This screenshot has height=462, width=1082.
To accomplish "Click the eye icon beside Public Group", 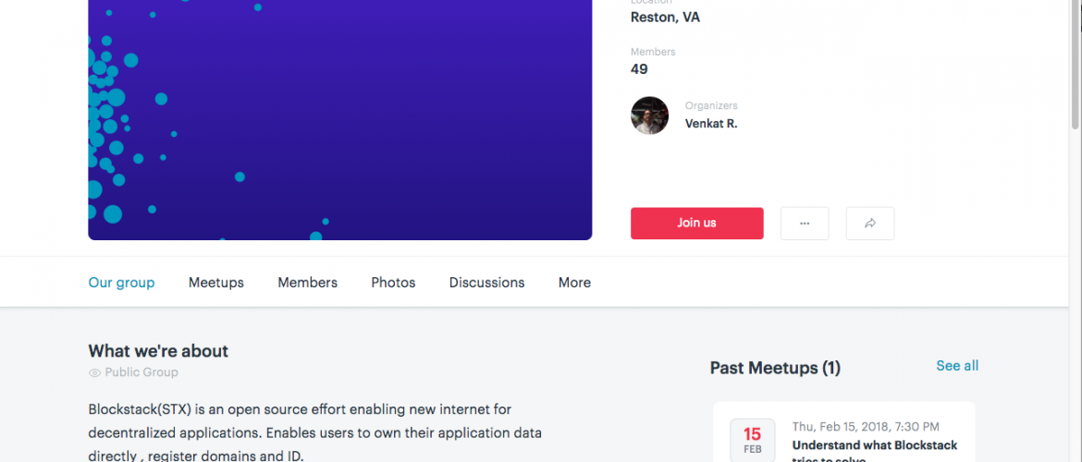I will 94,372.
